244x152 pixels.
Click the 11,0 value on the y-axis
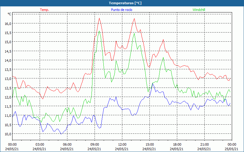[x=8, y=116]
